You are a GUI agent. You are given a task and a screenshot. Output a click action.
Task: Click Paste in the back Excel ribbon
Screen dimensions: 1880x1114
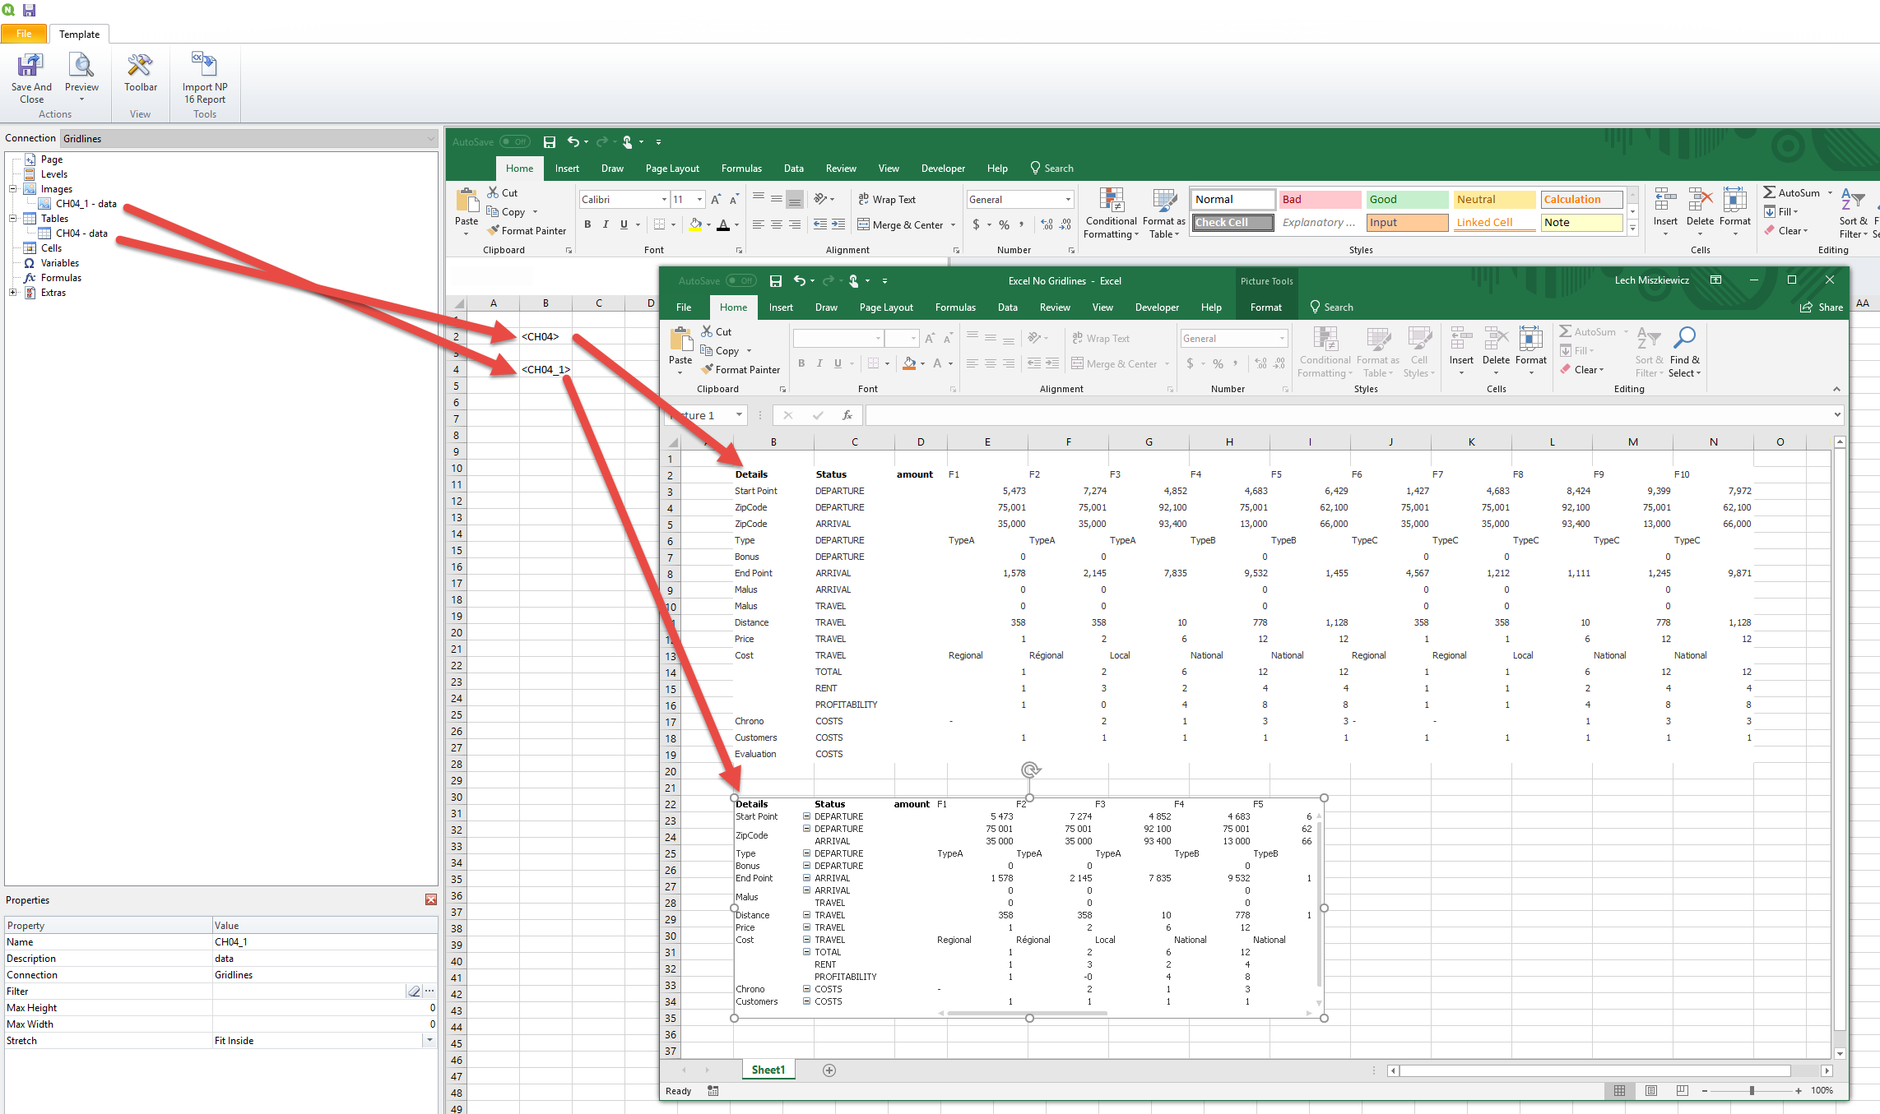click(467, 211)
